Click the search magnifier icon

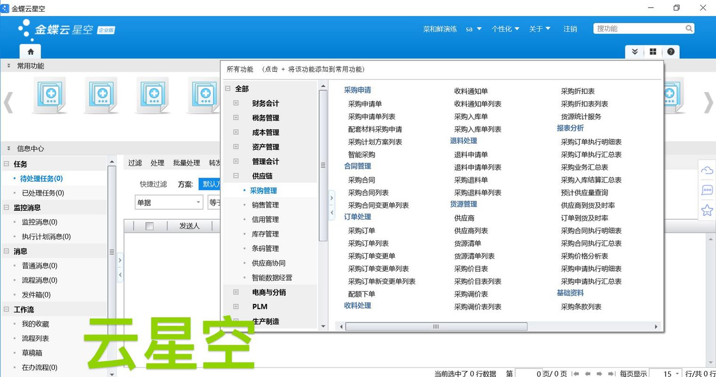(689, 29)
